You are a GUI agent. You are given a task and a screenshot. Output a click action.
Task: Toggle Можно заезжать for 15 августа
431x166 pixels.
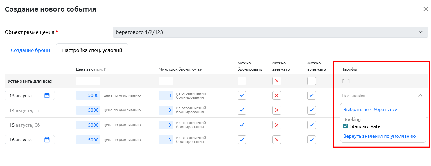(277, 125)
